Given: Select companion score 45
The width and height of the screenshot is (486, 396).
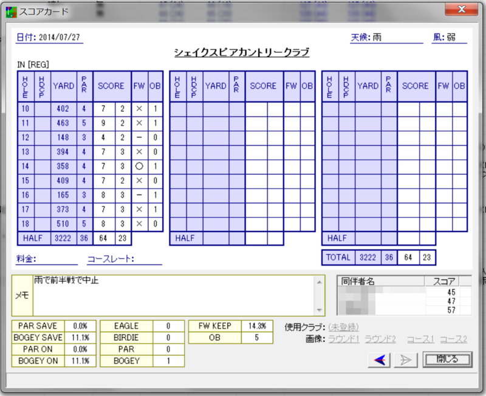Looking at the screenshot, I should coord(451,292).
